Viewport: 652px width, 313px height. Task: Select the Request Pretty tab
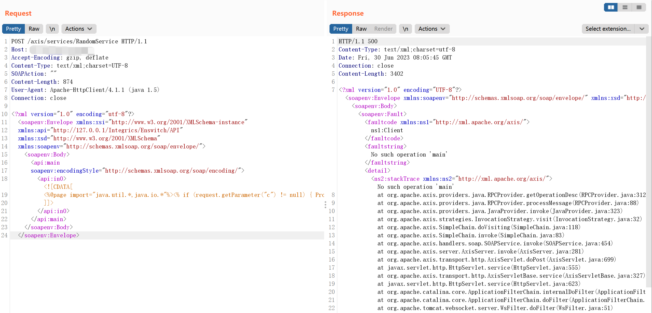tap(13, 29)
